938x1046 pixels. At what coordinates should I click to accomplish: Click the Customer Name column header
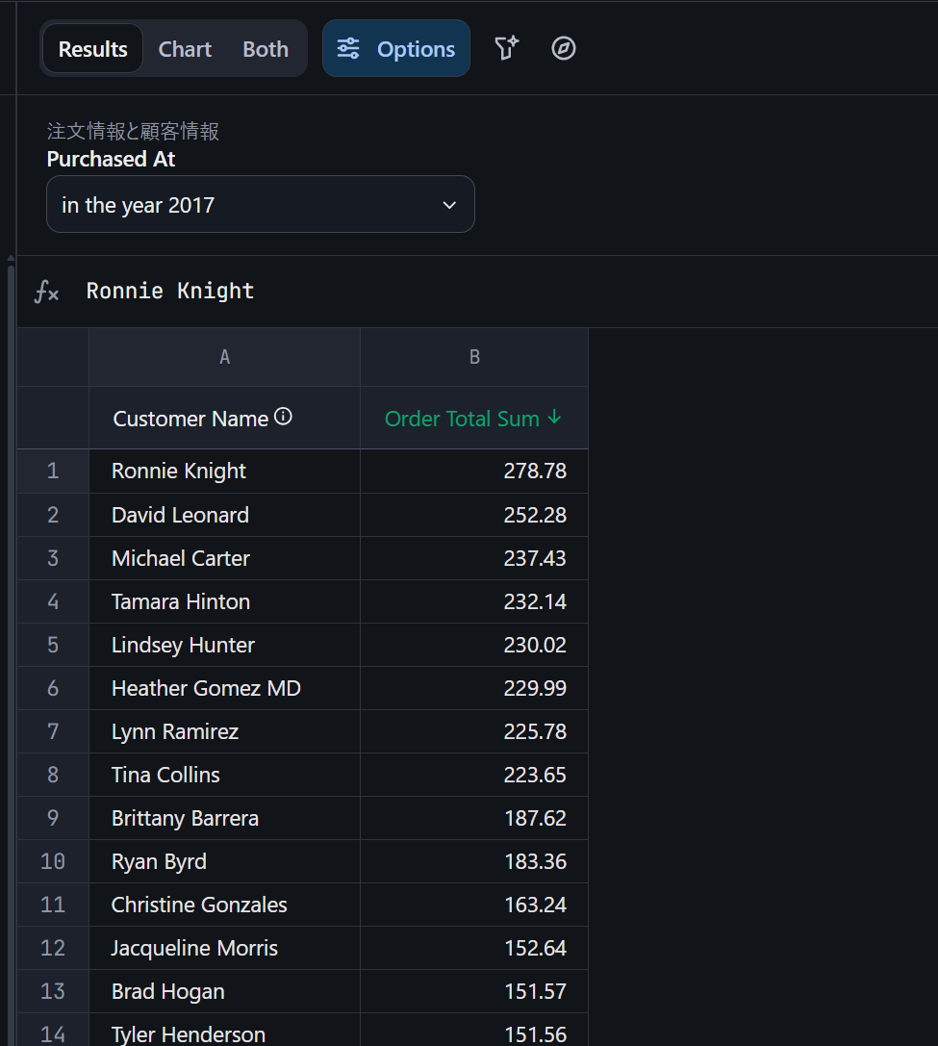point(190,419)
